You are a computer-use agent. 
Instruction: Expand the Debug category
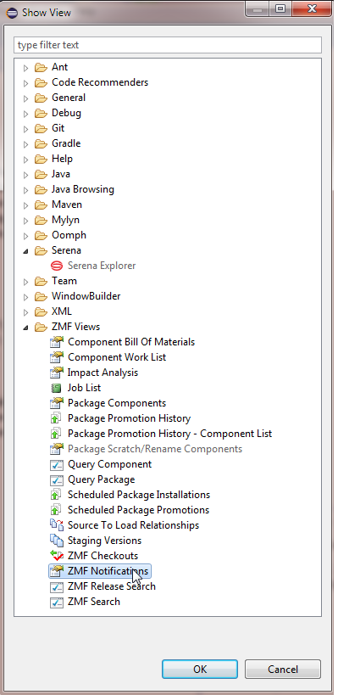click(25, 114)
